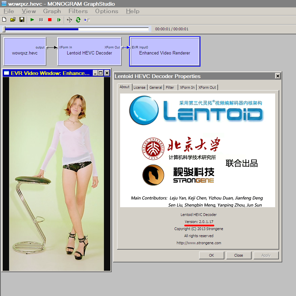Click the All rights reserved text
The height and width of the screenshot is (296, 296).
[199, 236]
